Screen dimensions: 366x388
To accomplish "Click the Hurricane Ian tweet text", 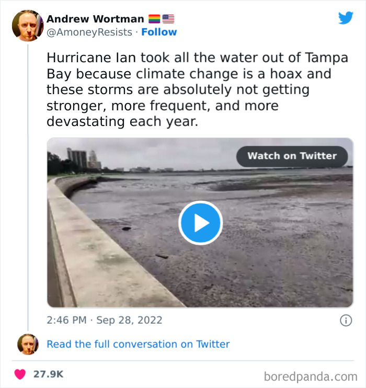I will pyautogui.click(x=189, y=90).
